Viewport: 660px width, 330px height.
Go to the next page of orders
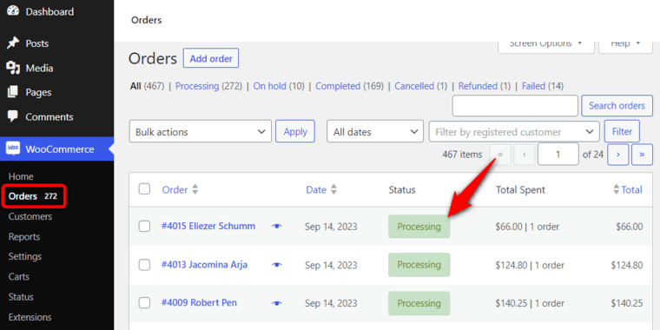[x=618, y=155]
